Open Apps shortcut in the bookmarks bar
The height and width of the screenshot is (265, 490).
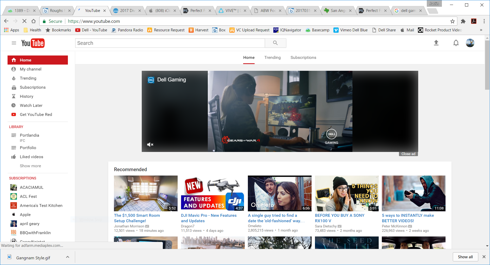pos(11,30)
